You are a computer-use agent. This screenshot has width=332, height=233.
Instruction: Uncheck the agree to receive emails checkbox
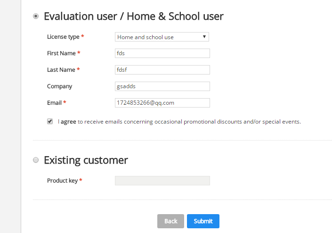[x=50, y=121]
